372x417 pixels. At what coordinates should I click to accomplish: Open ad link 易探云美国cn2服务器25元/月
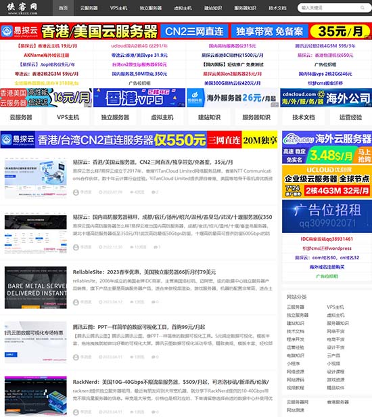232,74
